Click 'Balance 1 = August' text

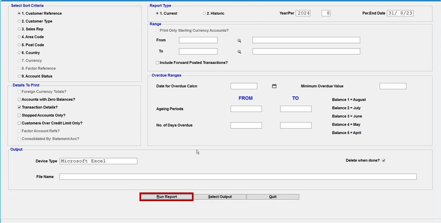click(349, 100)
